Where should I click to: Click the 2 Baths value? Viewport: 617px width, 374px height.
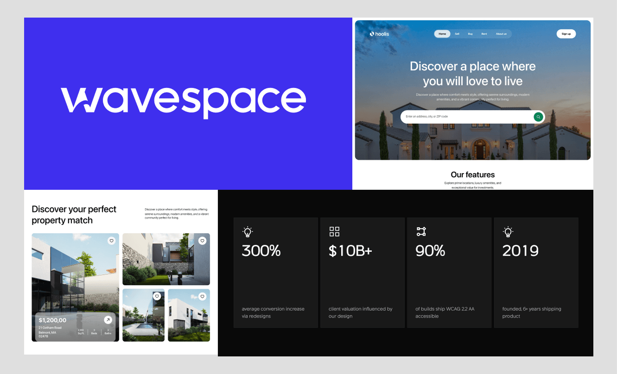click(x=108, y=332)
